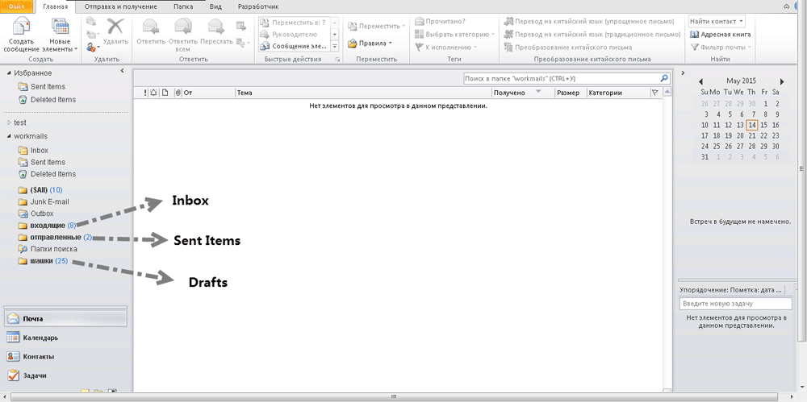Image resolution: width=807 pixels, height=402 pixels.
Task: Open the ($All) folder
Action: pyautogui.click(x=40, y=189)
